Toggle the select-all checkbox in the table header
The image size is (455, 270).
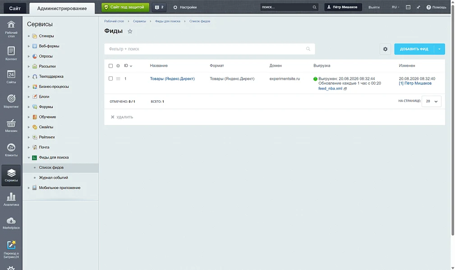click(110, 66)
